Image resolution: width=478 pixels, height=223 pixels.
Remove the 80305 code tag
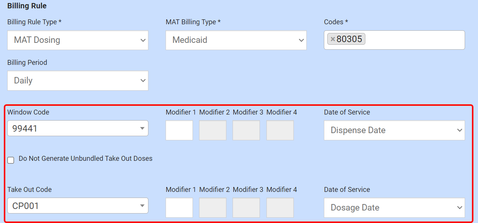click(333, 39)
